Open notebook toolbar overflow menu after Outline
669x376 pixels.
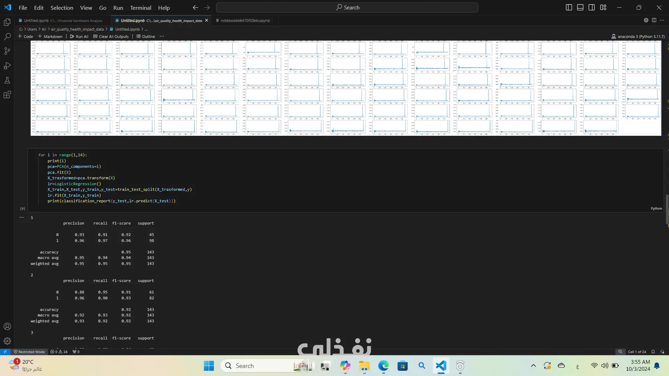tap(162, 37)
